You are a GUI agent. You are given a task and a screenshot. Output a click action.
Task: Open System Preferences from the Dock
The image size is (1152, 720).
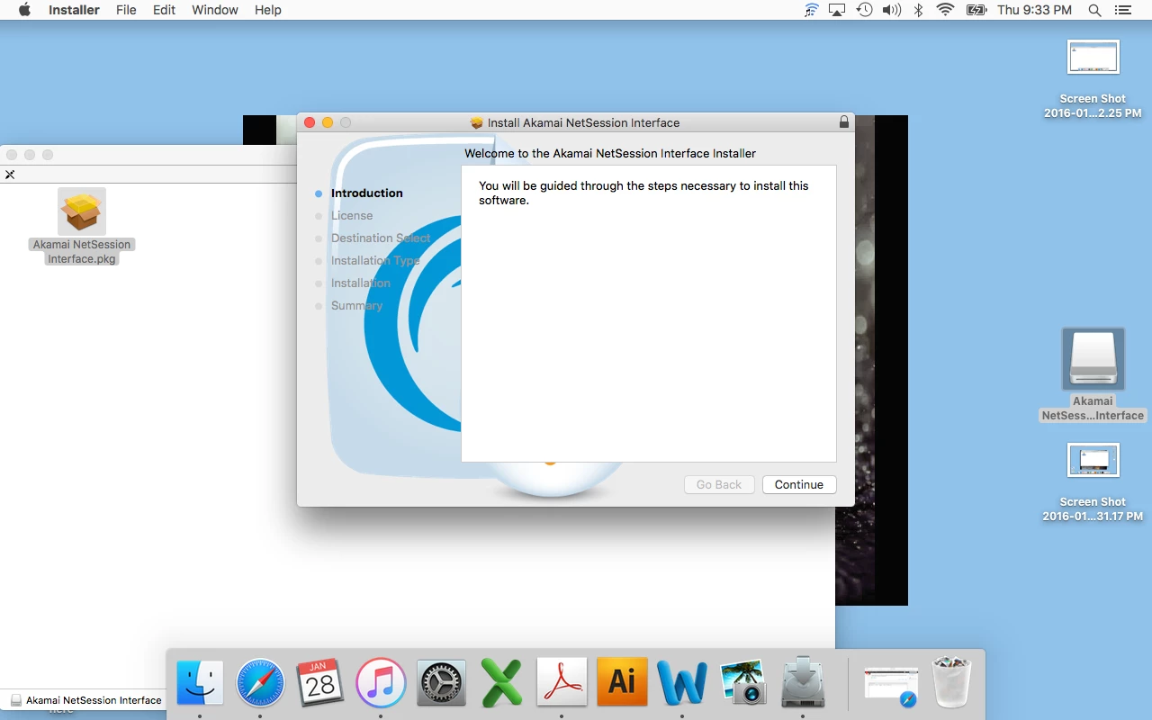tap(441, 683)
